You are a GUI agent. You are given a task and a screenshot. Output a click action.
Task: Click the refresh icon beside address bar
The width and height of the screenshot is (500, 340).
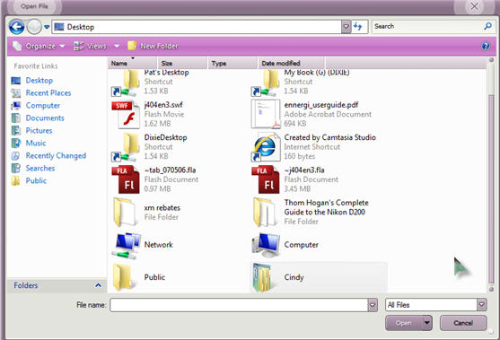click(358, 27)
